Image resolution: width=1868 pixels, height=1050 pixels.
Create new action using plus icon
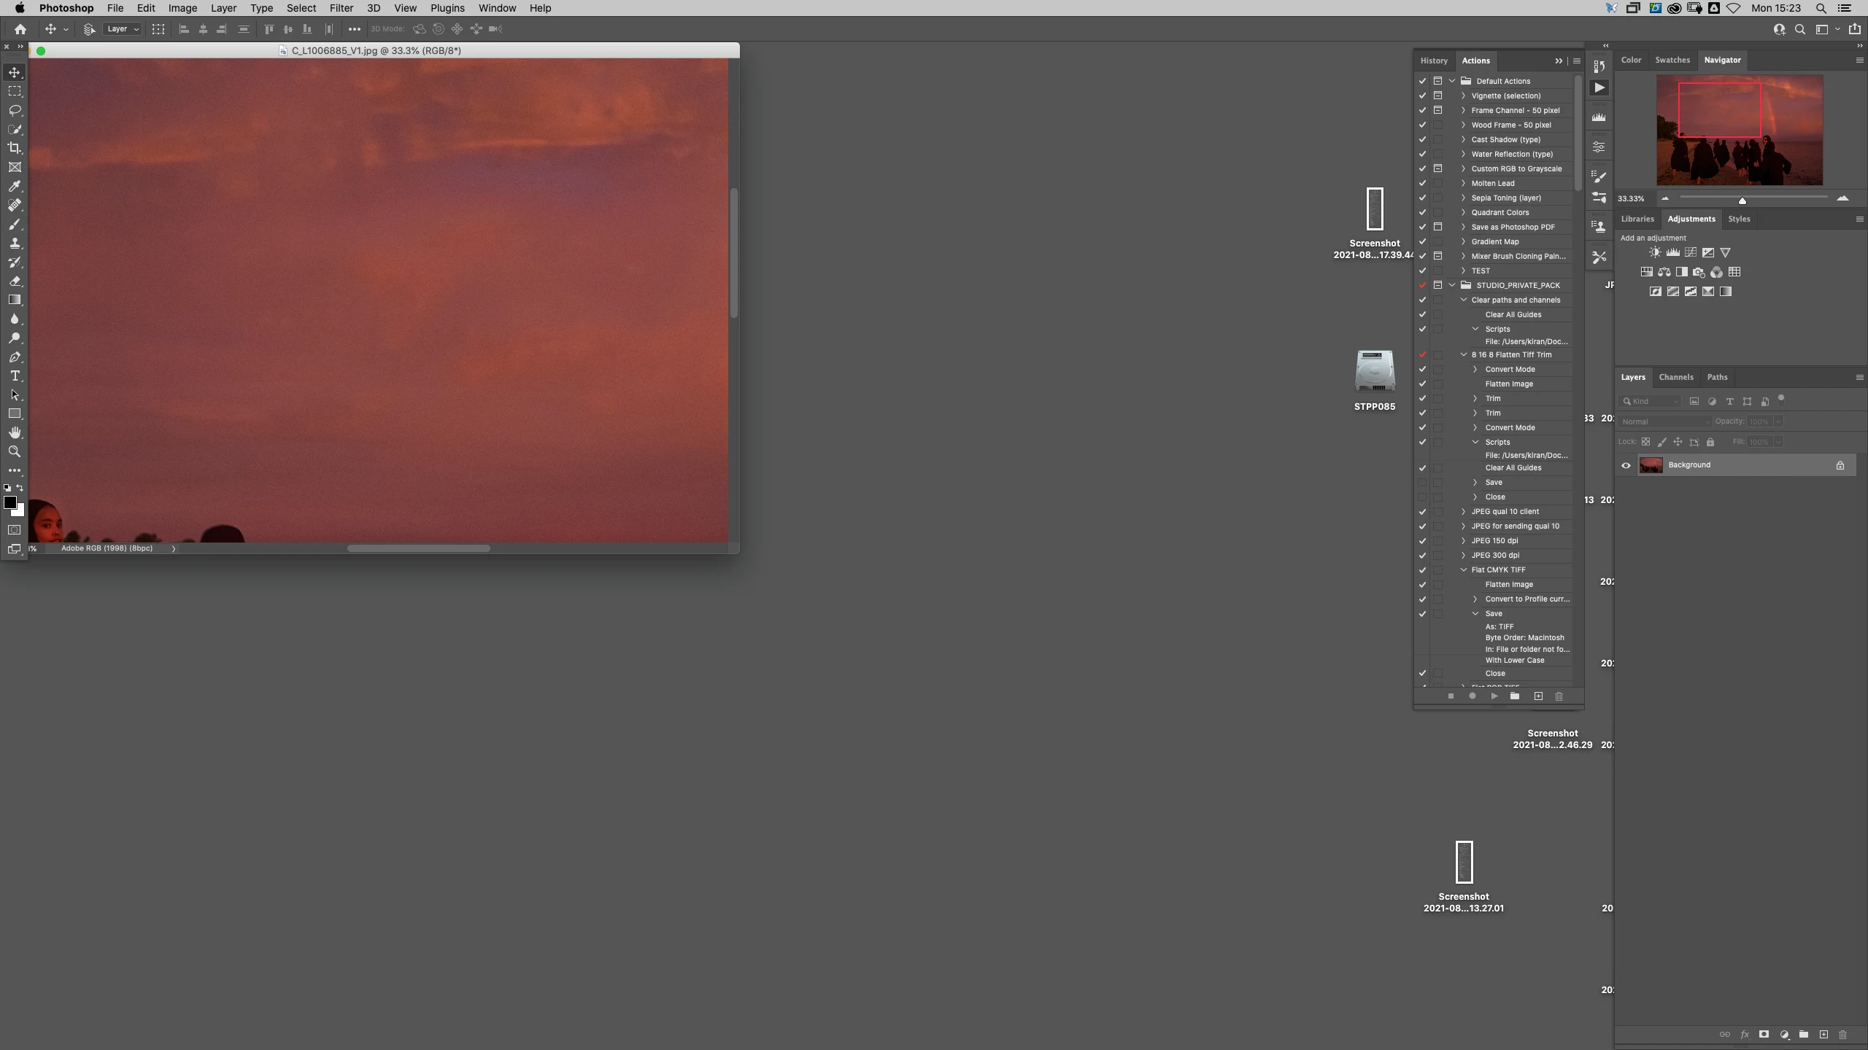coord(1538,696)
